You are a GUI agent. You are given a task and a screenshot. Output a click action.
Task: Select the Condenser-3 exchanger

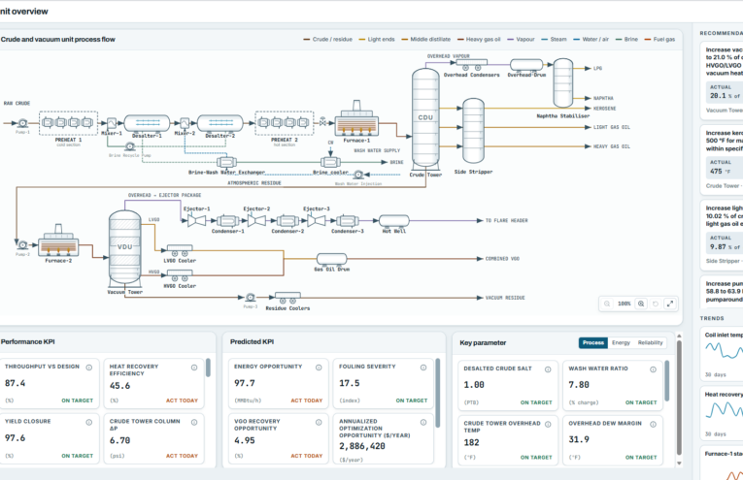(x=348, y=221)
